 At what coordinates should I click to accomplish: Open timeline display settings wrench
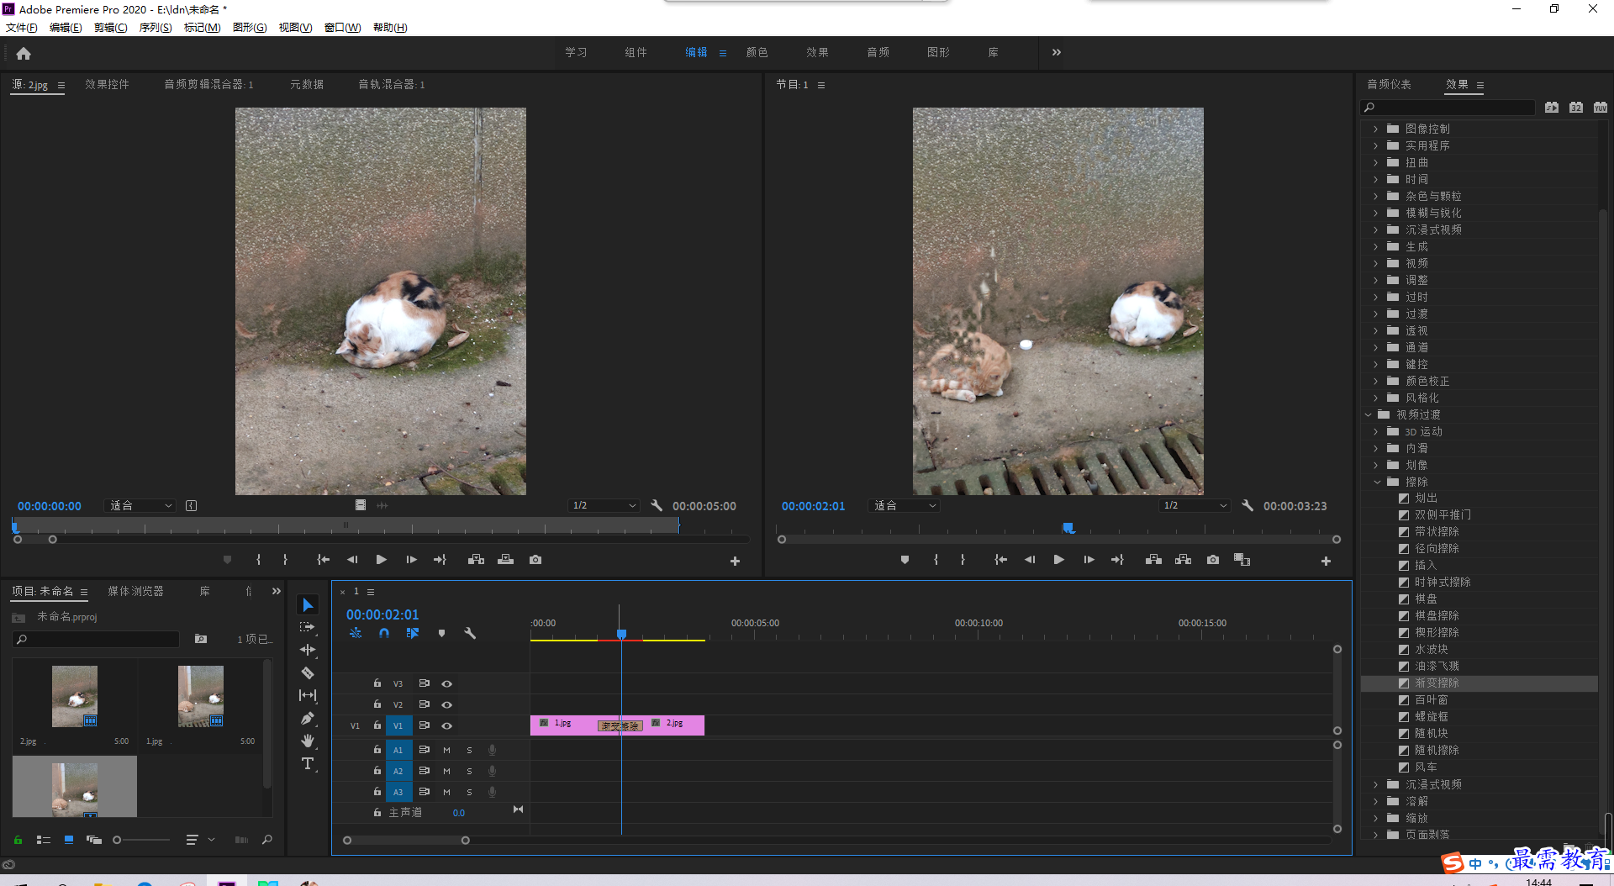(470, 634)
